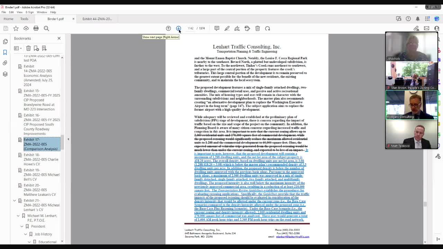Open bookmark Exhibit 15 Brandywine Road at MD 223

[42, 100]
